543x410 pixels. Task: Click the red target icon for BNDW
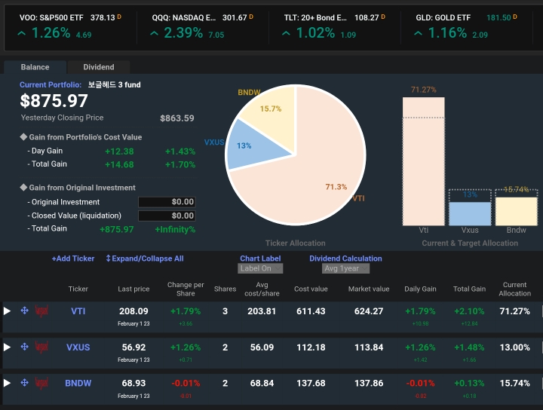tap(41, 384)
